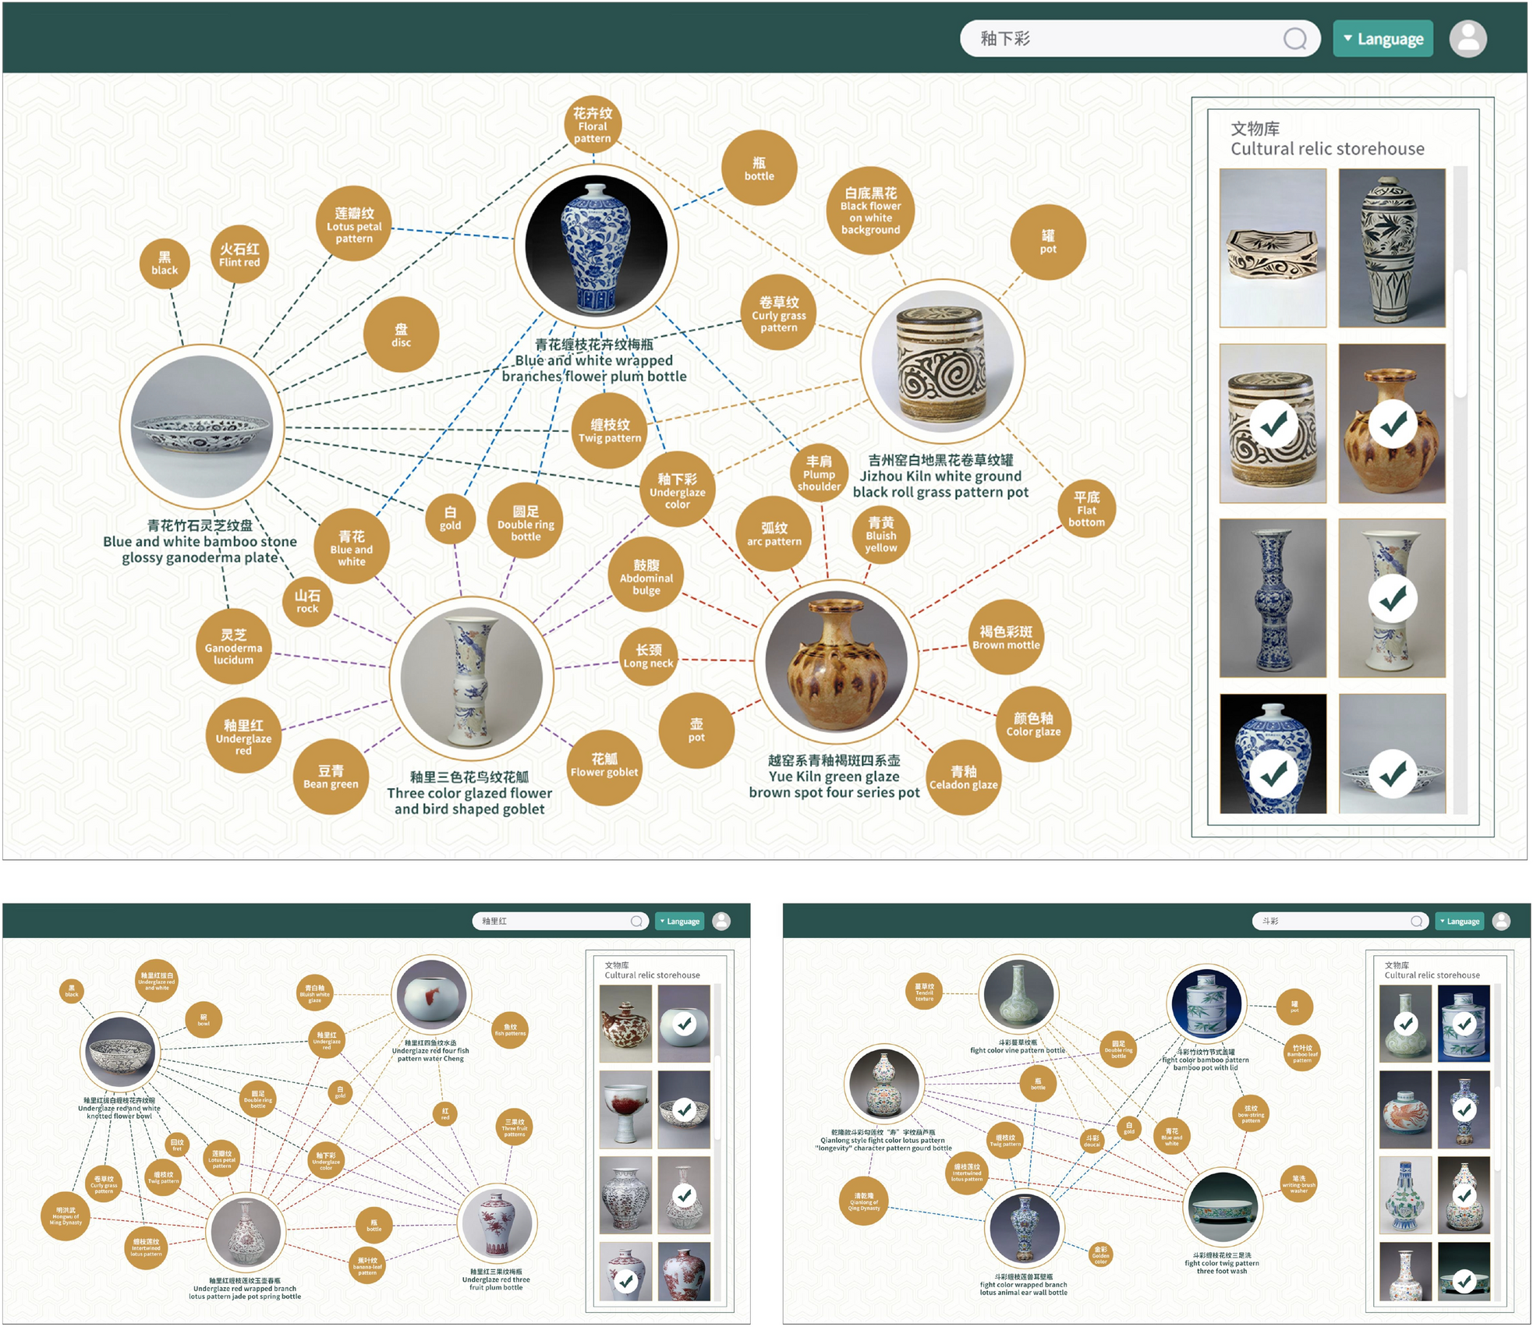Select the Celadon glaze tag node
This screenshot has width=1533, height=1327.
point(963,777)
